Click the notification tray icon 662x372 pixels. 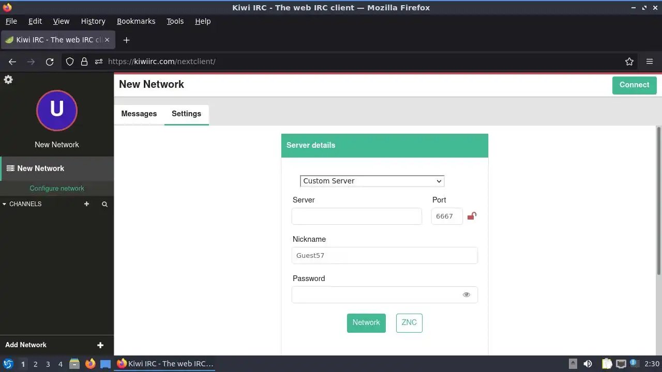pos(634,364)
